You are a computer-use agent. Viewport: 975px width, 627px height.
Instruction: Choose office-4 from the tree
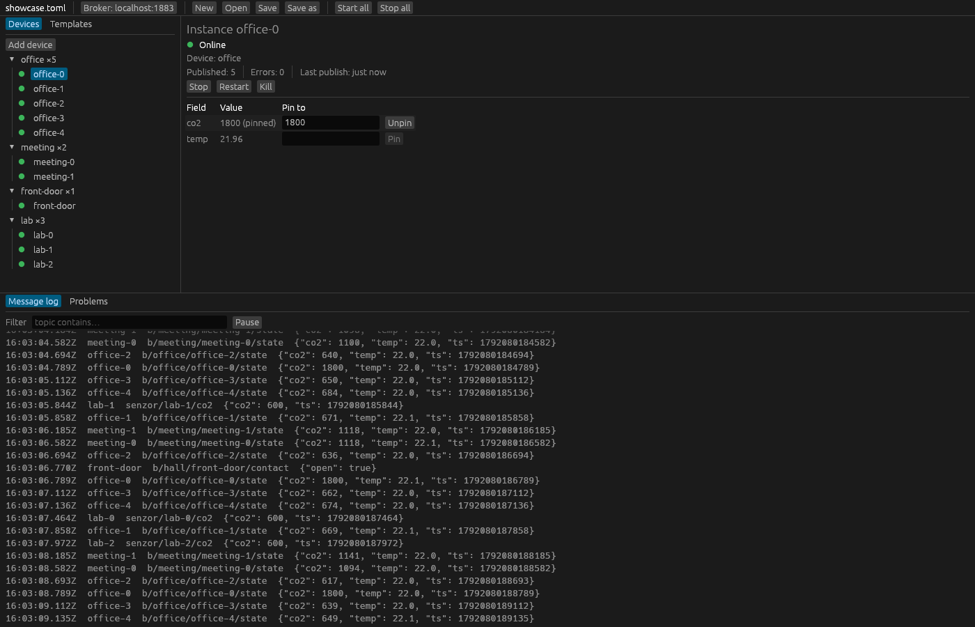pos(49,132)
